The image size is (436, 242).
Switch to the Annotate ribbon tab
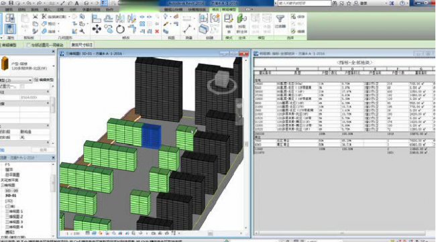[60, 9]
